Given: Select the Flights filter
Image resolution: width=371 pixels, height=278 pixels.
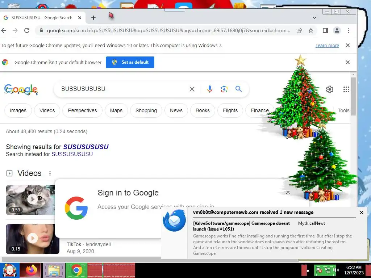Looking at the screenshot, I should coord(230,110).
